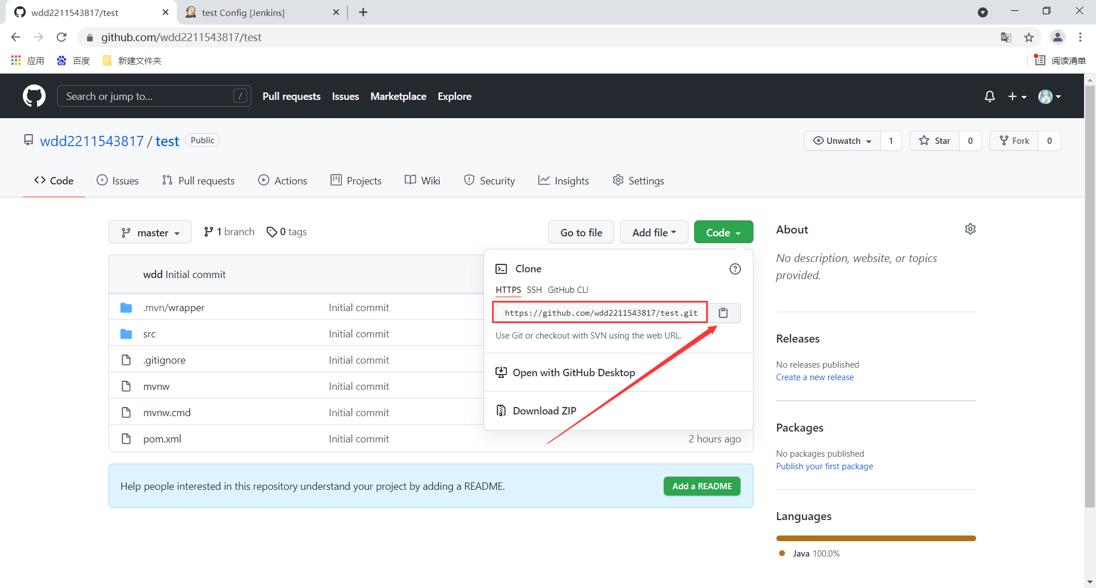This screenshot has width=1096, height=588.
Task: Open the 新建文件夹 bookmark folder
Action: (x=132, y=61)
